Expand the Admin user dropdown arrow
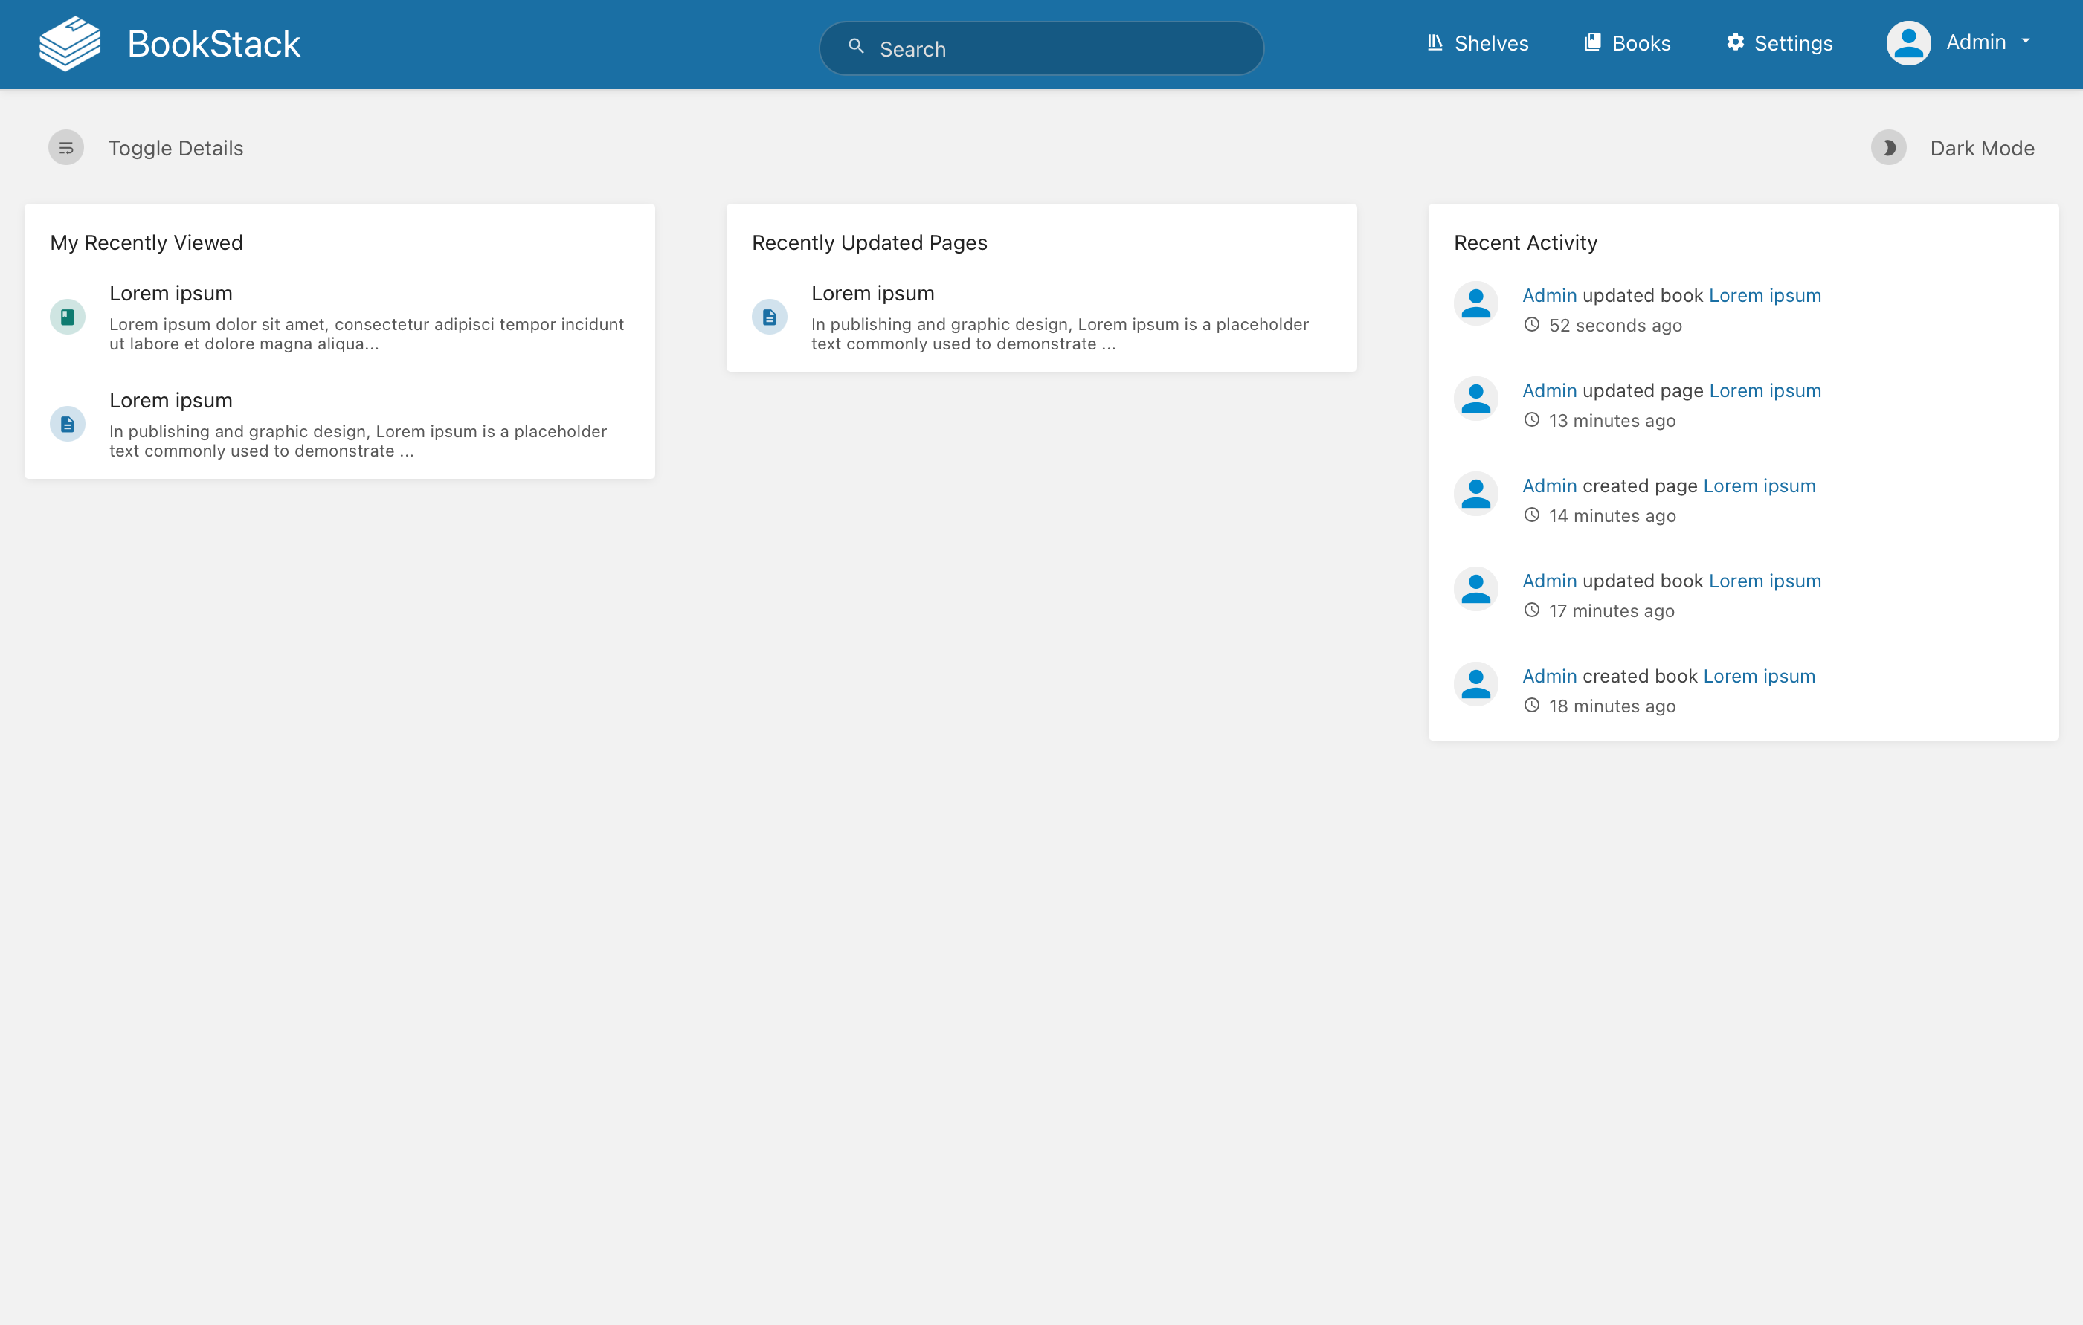Viewport: 2083px width, 1325px height. (x=2026, y=42)
